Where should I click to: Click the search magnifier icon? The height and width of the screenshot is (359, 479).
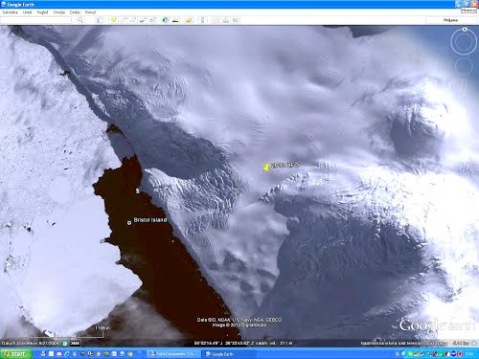point(80,20)
